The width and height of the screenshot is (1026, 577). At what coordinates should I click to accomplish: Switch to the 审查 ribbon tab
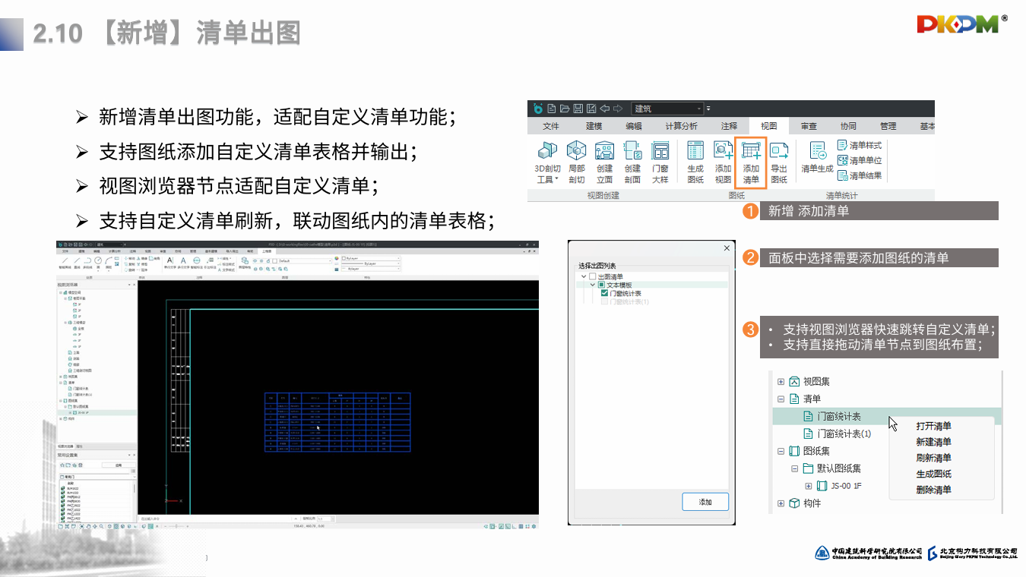pos(808,126)
